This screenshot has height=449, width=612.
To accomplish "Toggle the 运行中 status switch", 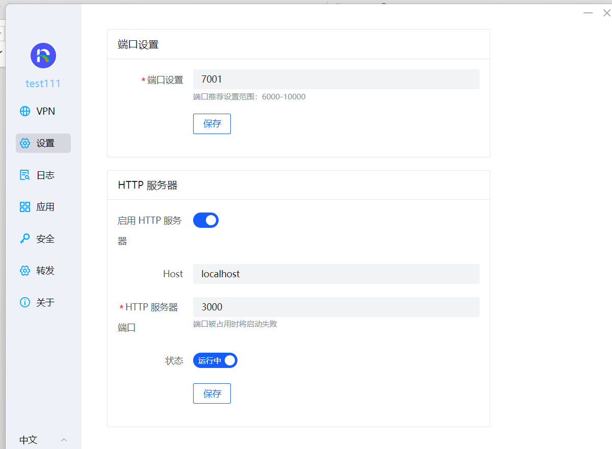I will click(215, 360).
